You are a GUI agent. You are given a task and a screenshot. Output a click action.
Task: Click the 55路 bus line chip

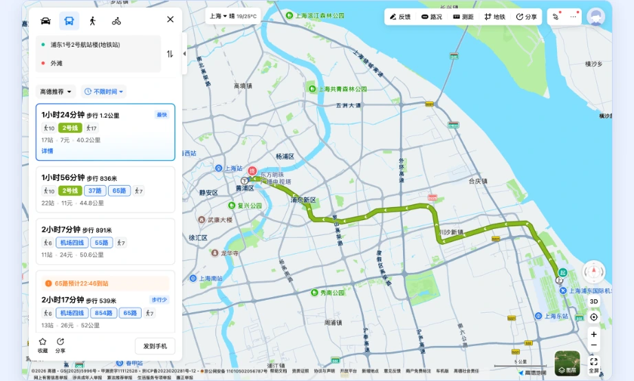click(102, 243)
